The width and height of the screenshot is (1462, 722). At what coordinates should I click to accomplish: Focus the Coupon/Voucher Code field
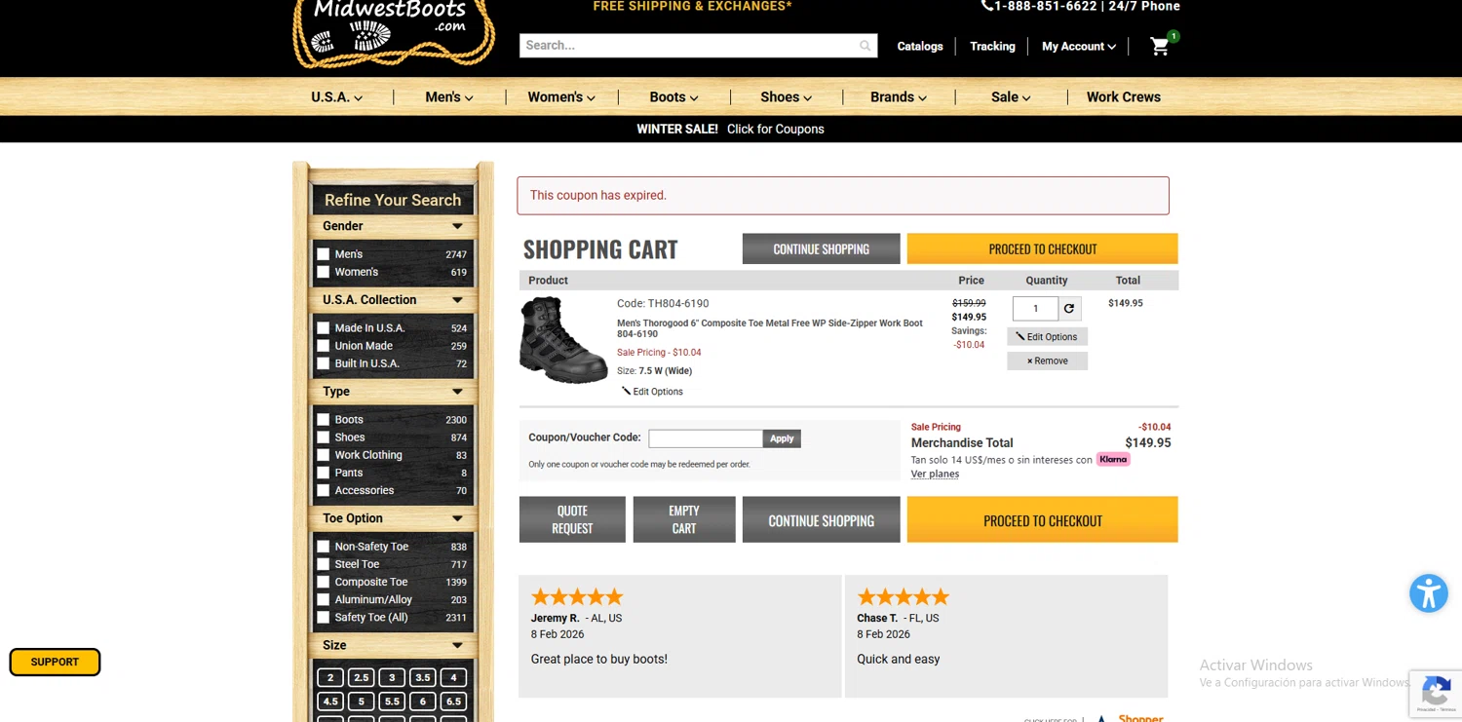coord(706,438)
